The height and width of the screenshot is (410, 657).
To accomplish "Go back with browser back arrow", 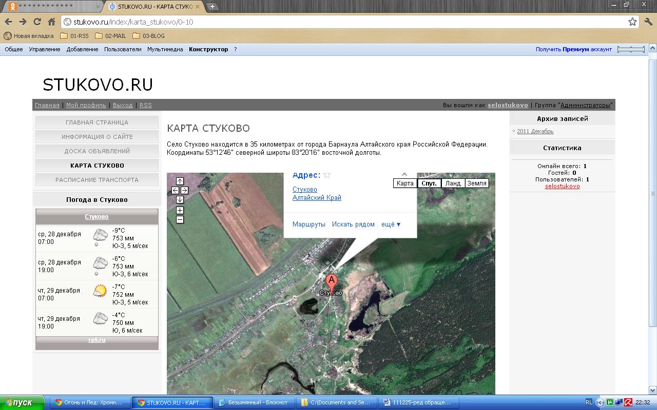I will tap(8, 22).
